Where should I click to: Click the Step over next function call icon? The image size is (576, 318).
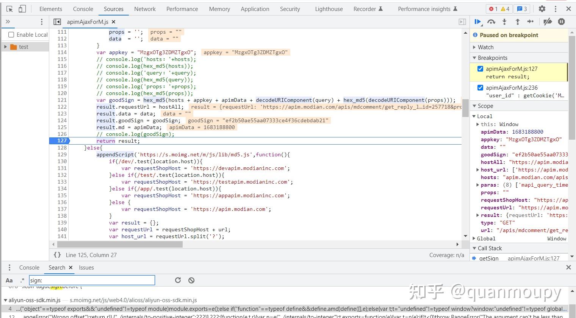tap(491, 22)
